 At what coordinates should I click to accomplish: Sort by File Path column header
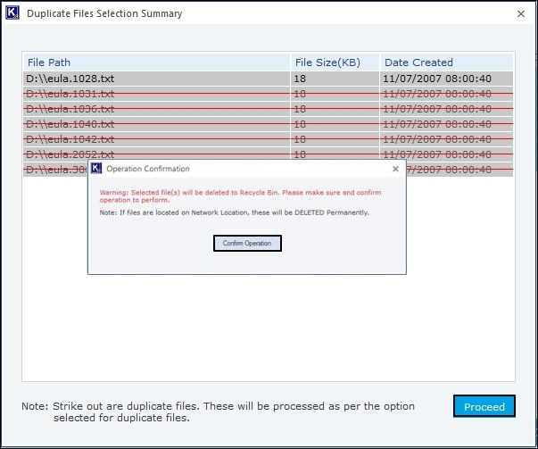point(157,62)
